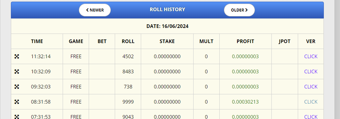
Task: Select time 10:32:09 cell
Action: tap(41, 71)
